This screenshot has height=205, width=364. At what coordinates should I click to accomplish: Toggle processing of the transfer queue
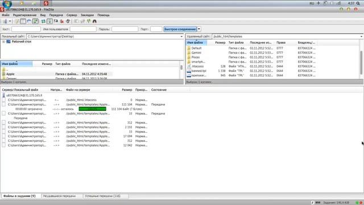pos(49,21)
